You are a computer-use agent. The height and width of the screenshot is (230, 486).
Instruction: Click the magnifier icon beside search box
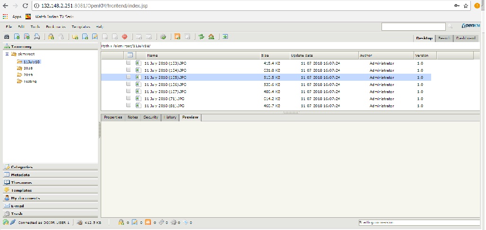click(450, 27)
